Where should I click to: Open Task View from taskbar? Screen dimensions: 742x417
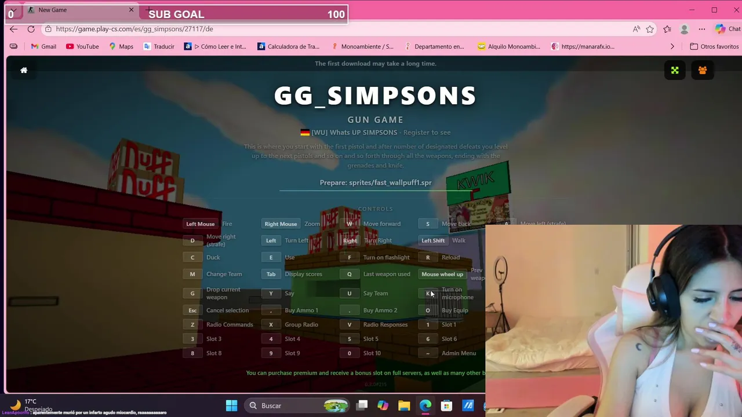point(362,405)
